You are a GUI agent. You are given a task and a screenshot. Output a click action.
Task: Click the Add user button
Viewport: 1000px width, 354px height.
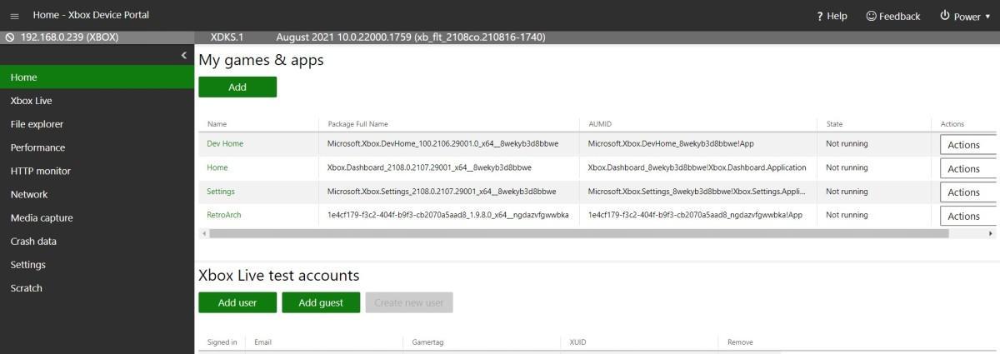237,302
